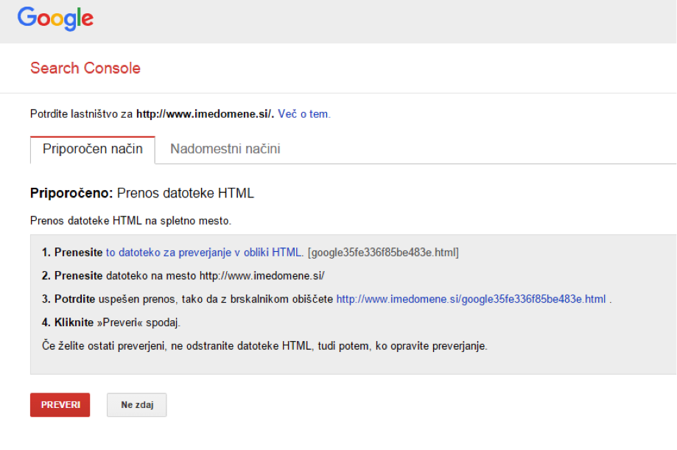Image resolution: width=677 pixels, height=450 pixels.
Task: Click the bracketed google35fe336f85be483e.html filename
Action: 383,253
